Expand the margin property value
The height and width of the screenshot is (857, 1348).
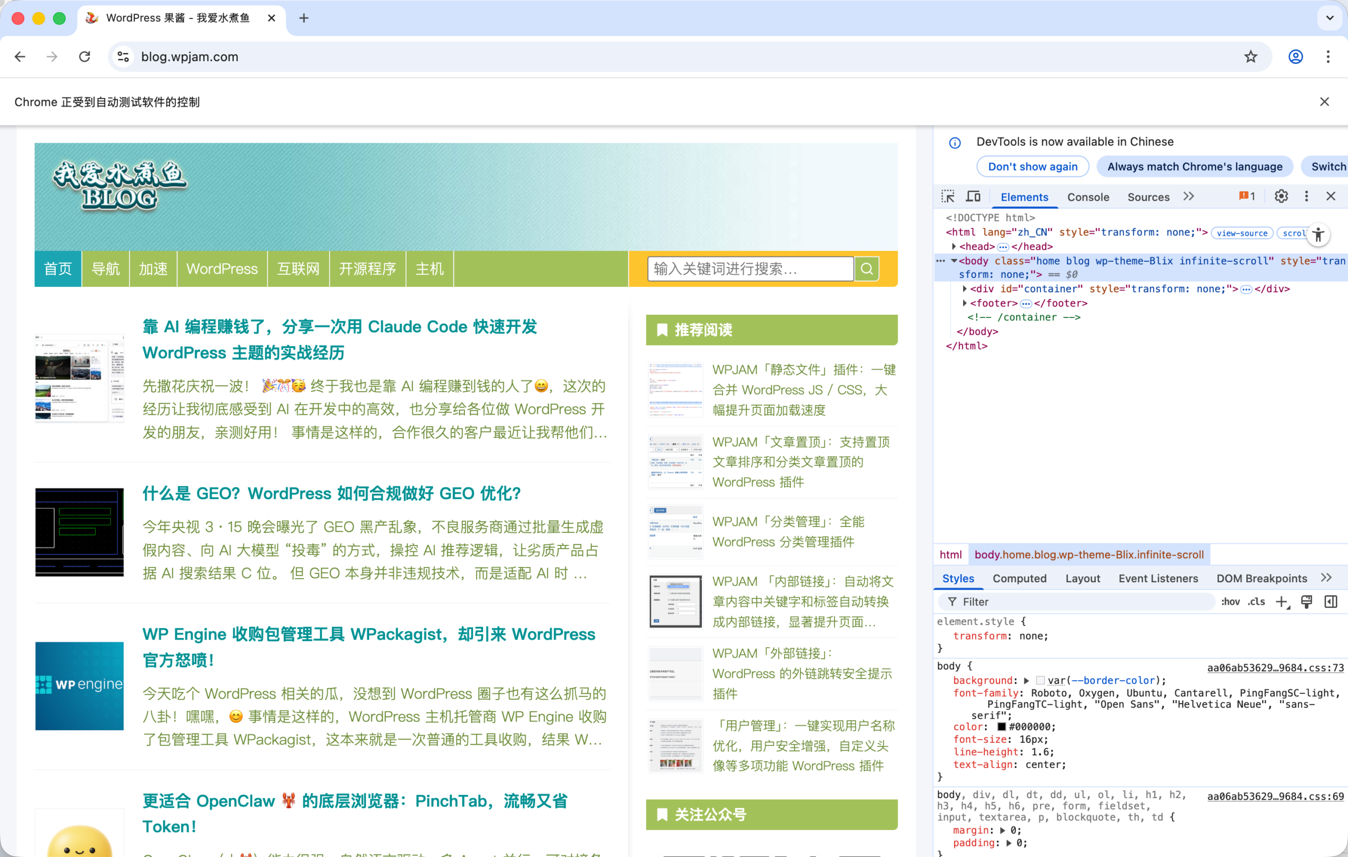(x=1002, y=830)
